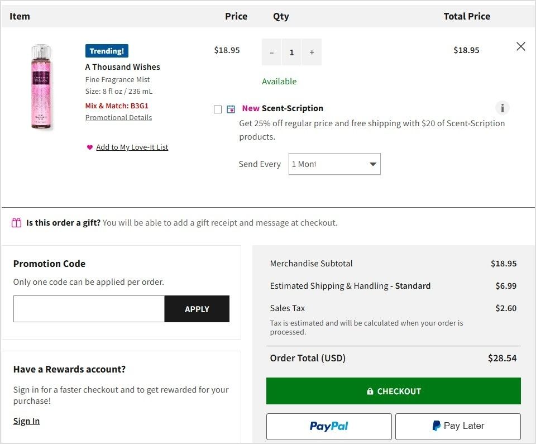Screen dimensions: 536x444
Task: Click the gift box icon
Action: 16,223
